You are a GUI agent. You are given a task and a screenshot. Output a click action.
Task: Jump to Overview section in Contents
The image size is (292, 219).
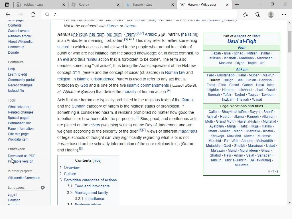point(72,167)
